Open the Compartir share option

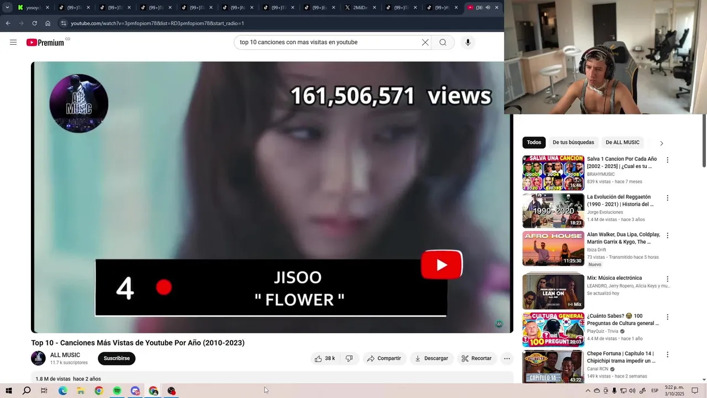(x=384, y=358)
